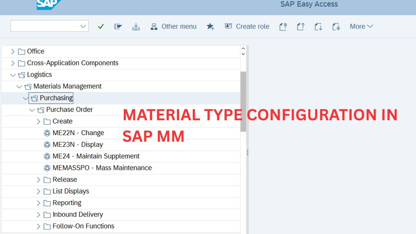Click the open Purchase Order folder icon
The height and width of the screenshot is (234, 416).
pos(41,110)
